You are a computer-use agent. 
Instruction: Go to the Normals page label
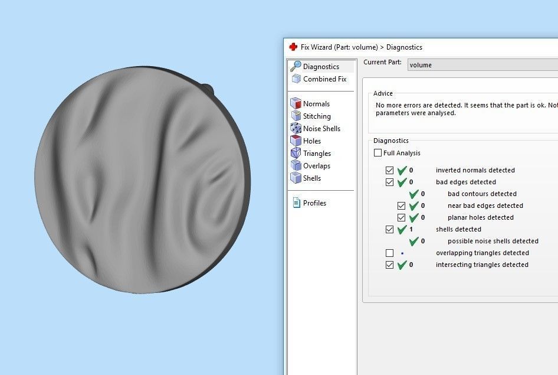pos(316,103)
